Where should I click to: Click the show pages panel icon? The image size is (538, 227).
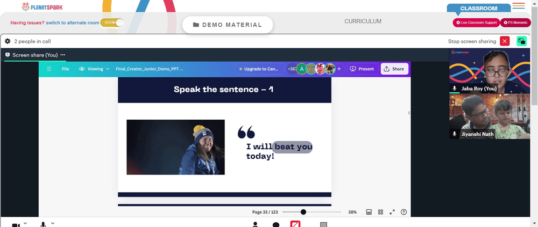point(369,212)
